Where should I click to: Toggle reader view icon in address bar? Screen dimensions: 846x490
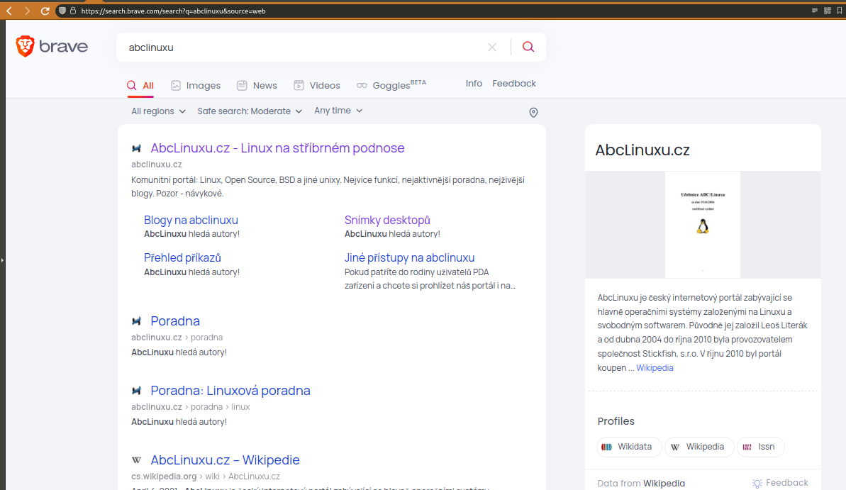pyautogui.click(x=815, y=11)
